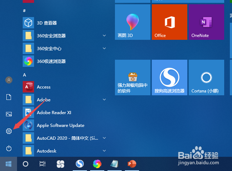
Task: Open the Documents icon in sidebar
Action: [9, 97]
